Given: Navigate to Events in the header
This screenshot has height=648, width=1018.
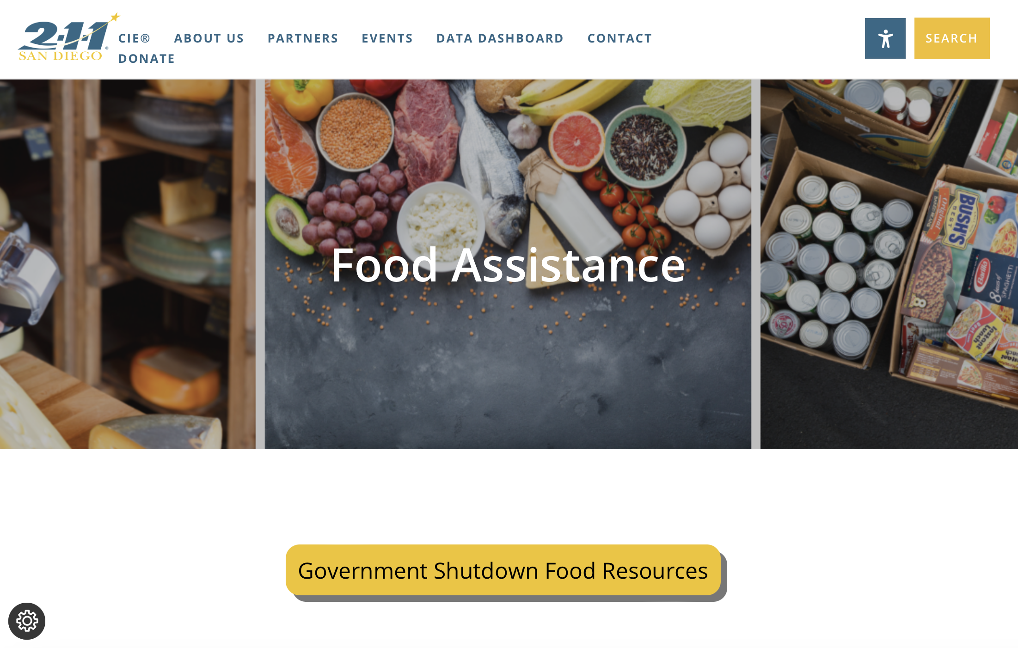Looking at the screenshot, I should (387, 38).
